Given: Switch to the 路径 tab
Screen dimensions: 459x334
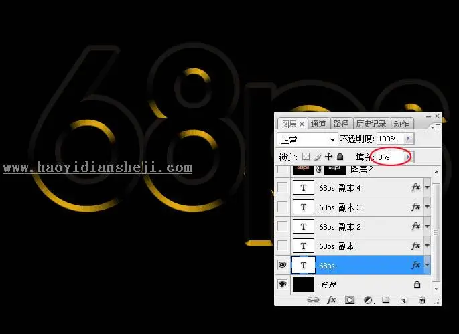Looking at the screenshot, I should tap(341, 124).
